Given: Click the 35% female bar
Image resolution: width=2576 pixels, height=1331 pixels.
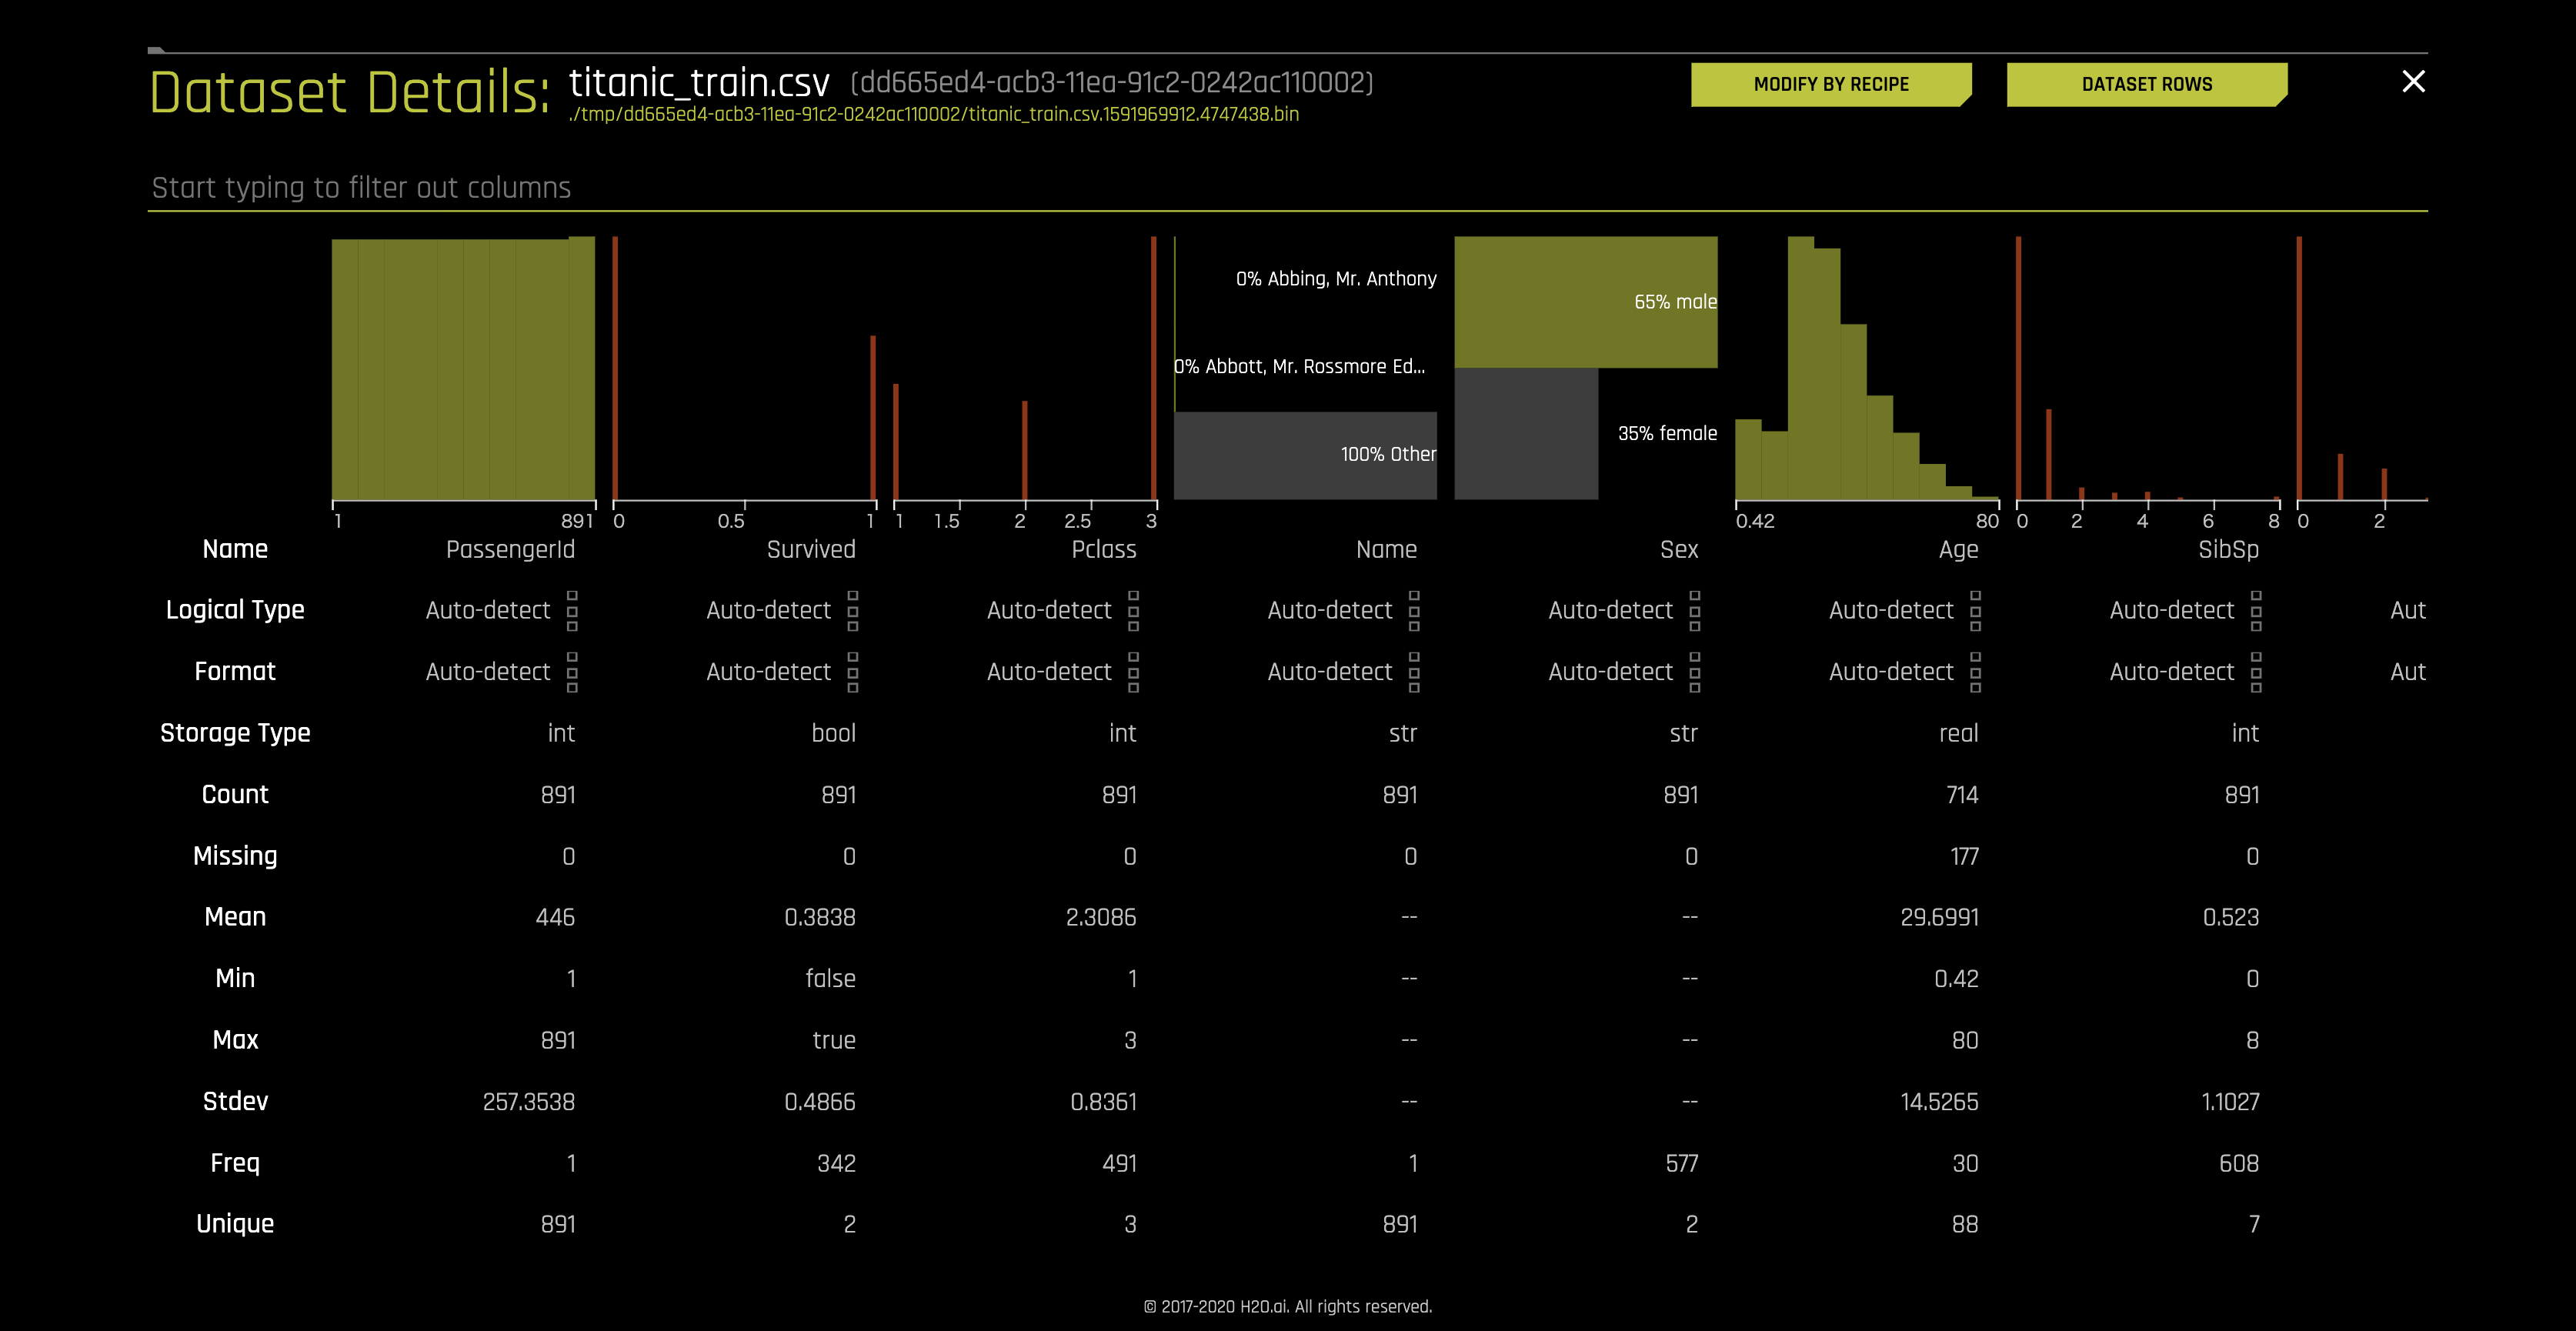Looking at the screenshot, I should click(1526, 434).
